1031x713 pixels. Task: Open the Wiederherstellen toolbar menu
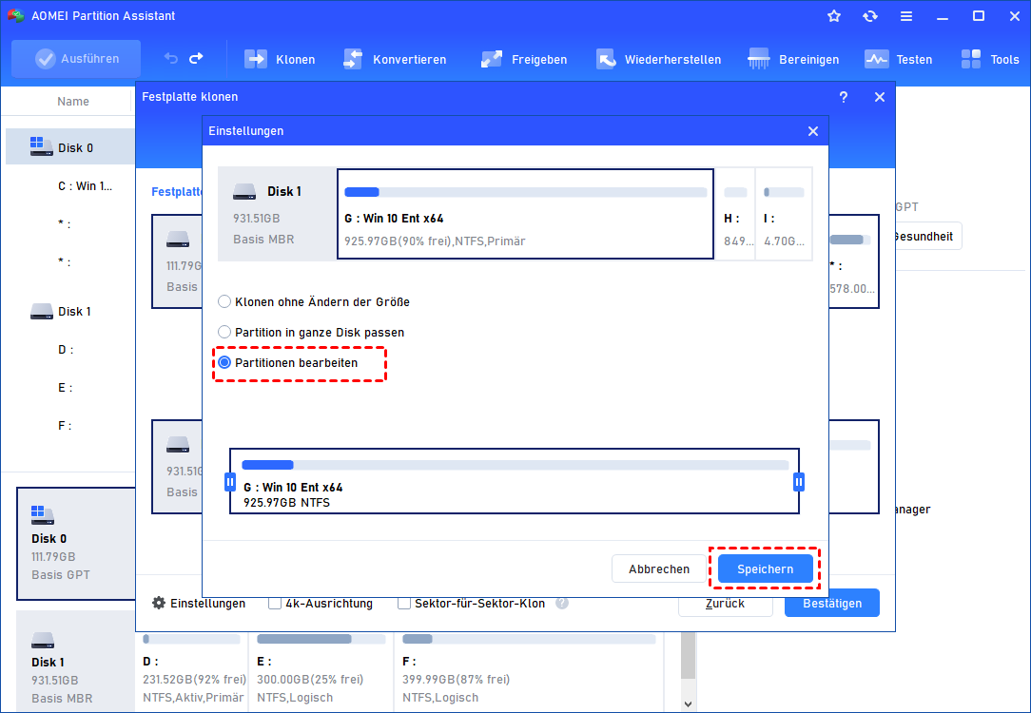coord(658,59)
